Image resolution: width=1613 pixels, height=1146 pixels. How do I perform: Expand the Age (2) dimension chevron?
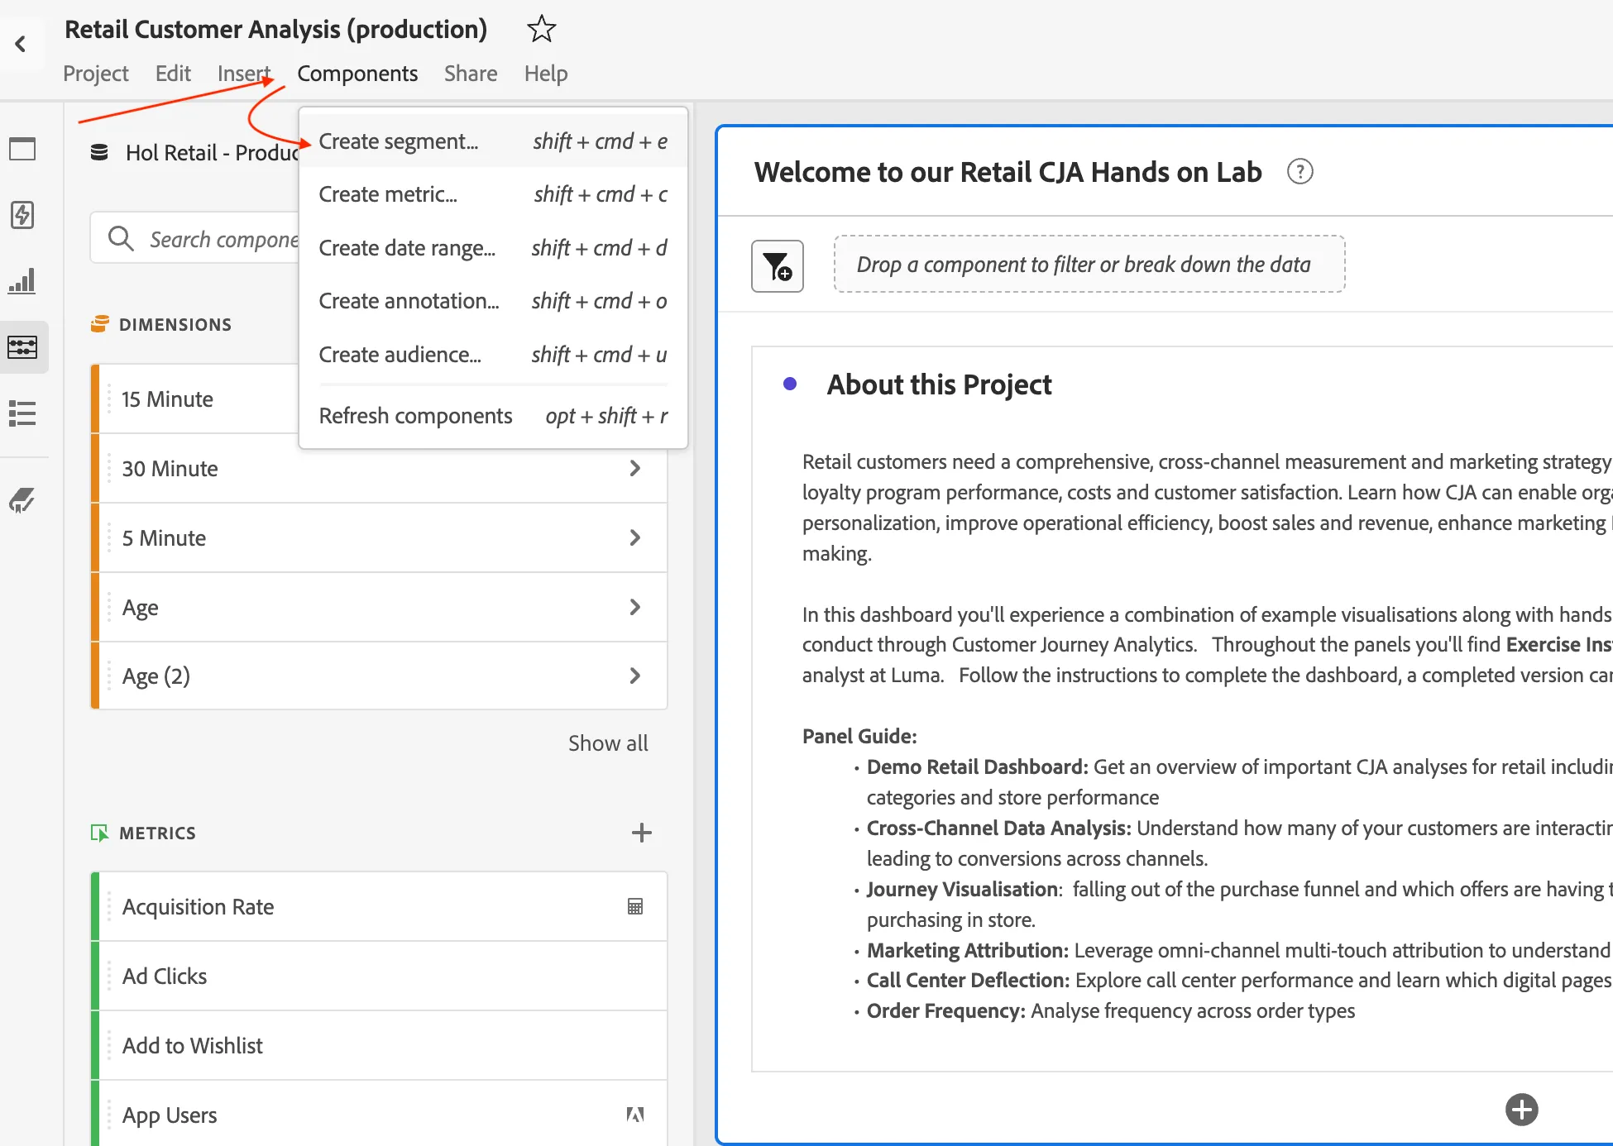coord(635,676)
